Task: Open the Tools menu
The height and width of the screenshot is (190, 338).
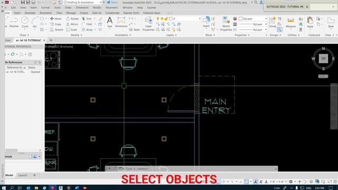Action: (57, 7)
